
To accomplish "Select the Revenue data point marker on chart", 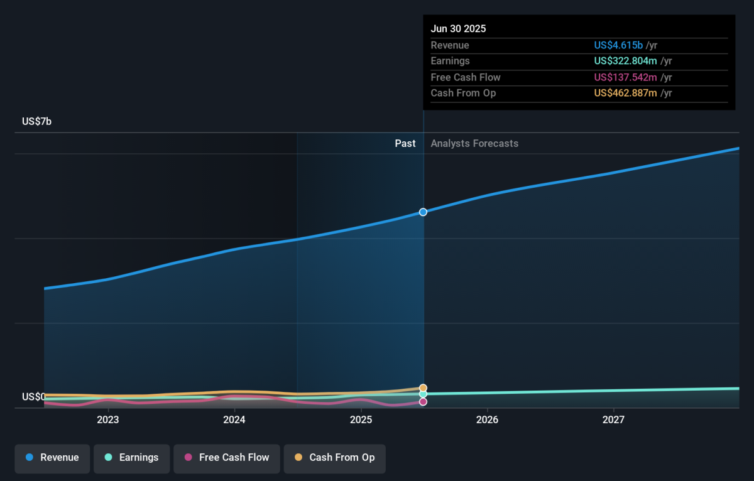I will [x=423, y=212].
